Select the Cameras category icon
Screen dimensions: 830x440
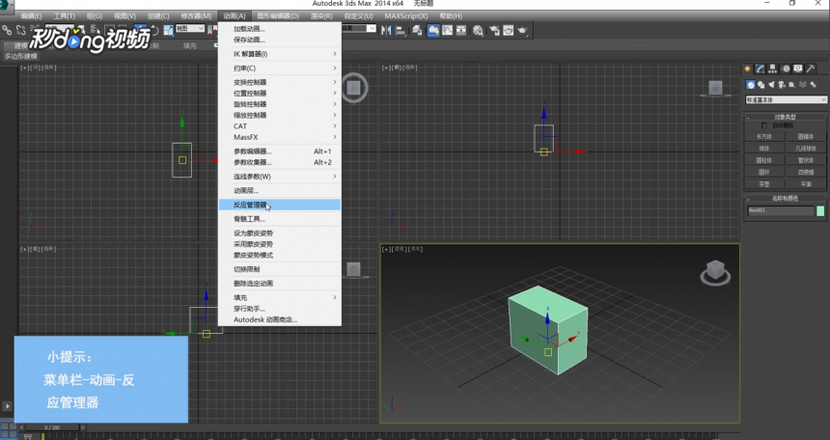(x=782, y=85)
